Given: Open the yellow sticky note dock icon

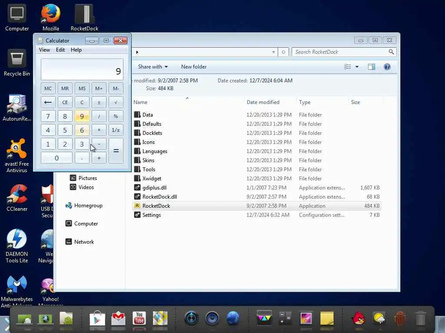Looking at the screenshot, I should coord(327,318).
